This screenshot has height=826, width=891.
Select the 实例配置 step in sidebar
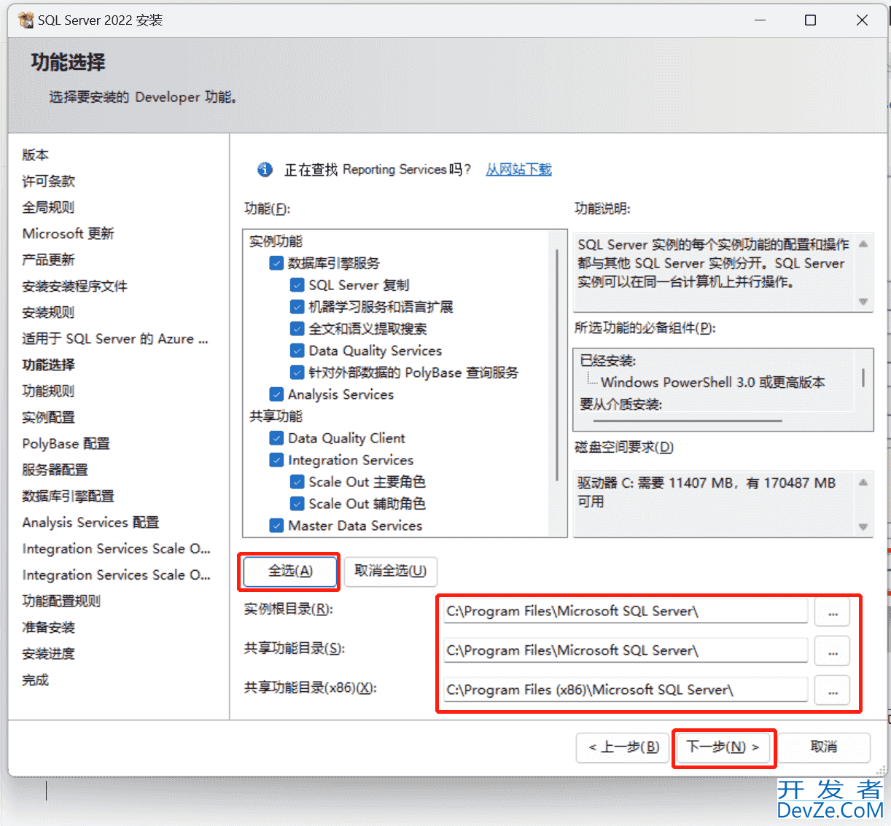(x=48, y=417)
